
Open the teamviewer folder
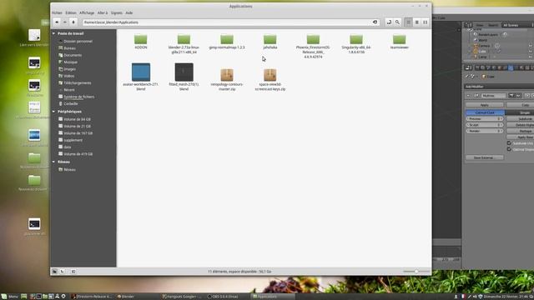pos(399,42)
